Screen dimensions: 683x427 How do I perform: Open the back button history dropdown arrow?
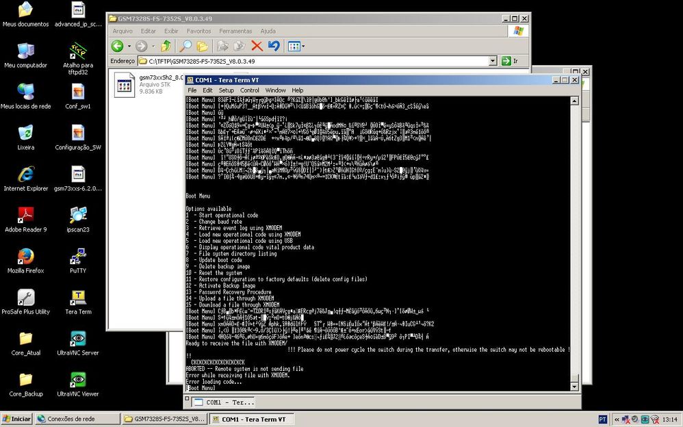click(x=129, y=46)
